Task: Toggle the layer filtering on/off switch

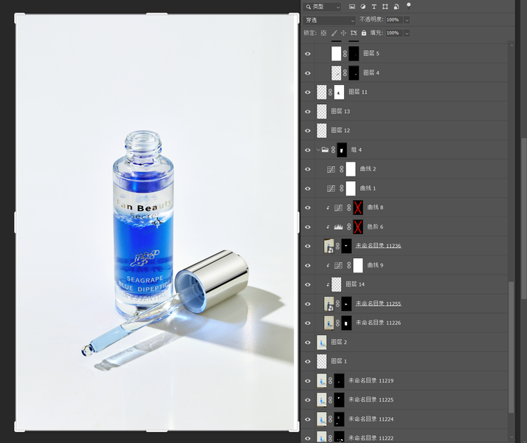Action: coord(409,6)
